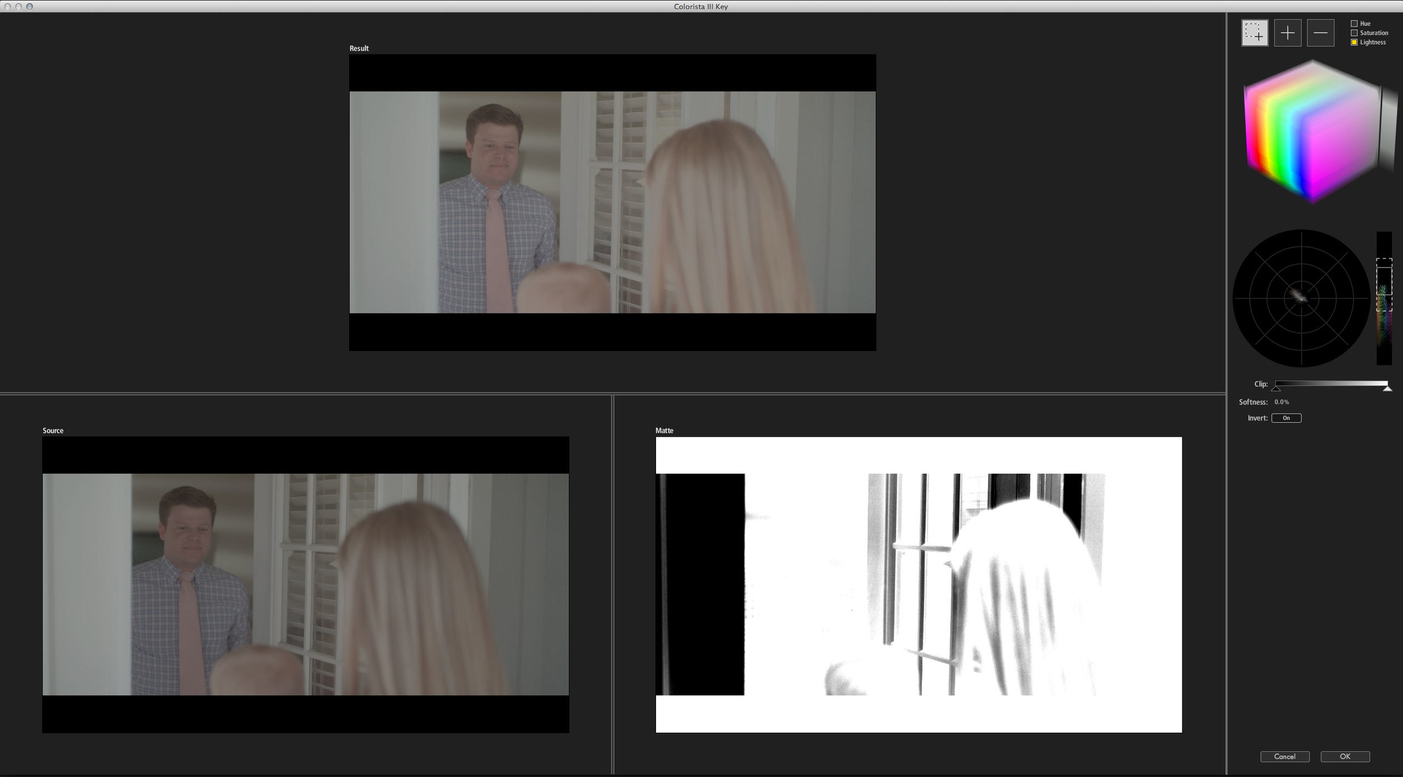Image resolution: width=1403 pixels, height=777 pixels.
Task: Click the circular hue/saturation vectorscope
Action: click(x=1301, y=298)
